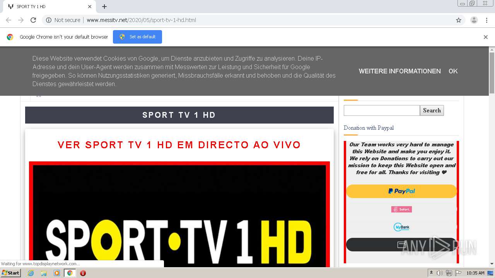
Task: Accept cookies with OK
Action: coord(453,71)
